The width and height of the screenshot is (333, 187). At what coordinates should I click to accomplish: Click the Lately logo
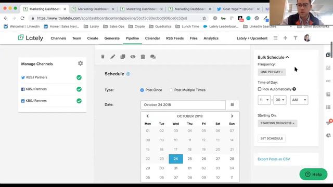point(31,38)
